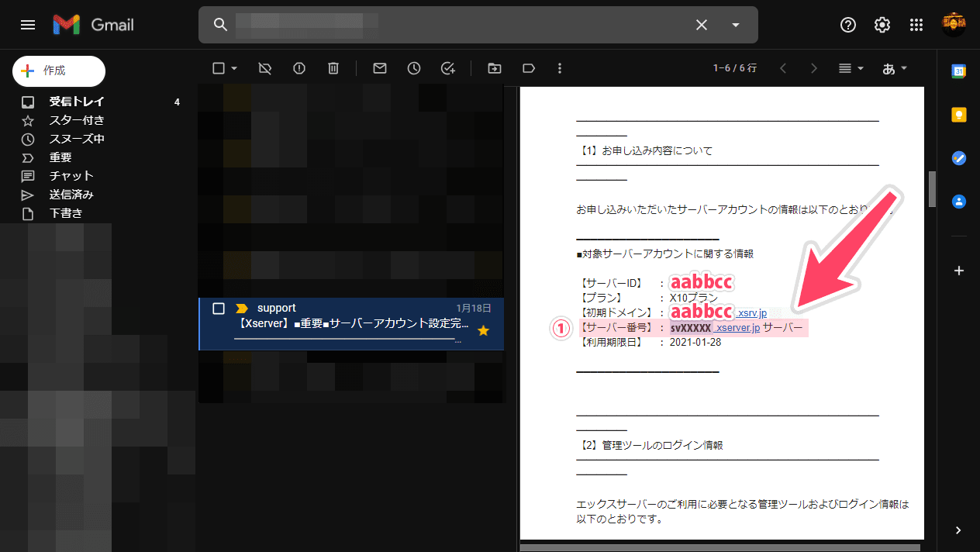Show search options dropdown arrow
Viewport: 980px width, 552px height.
[736, 25]
